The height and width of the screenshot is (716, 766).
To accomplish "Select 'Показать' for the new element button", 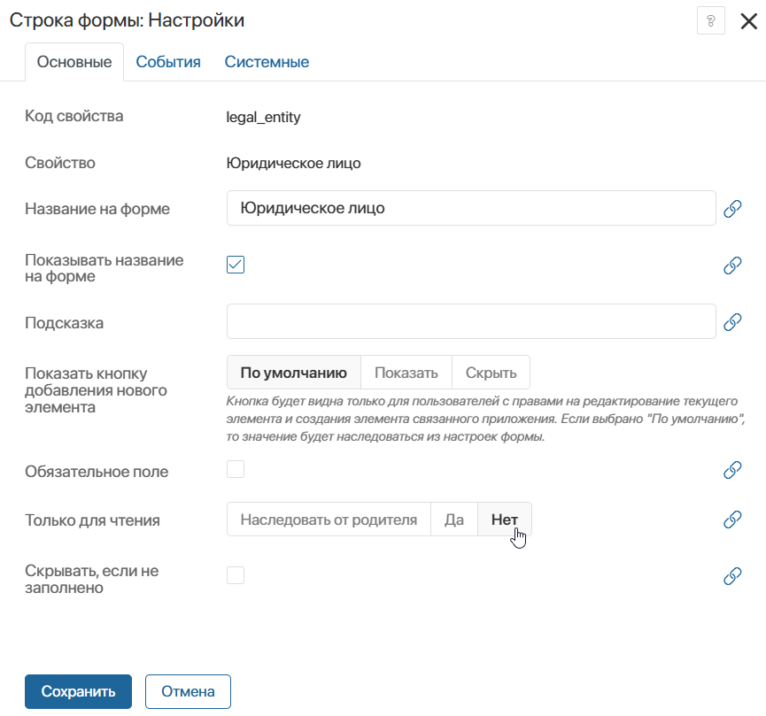I will click(x=406, y=372).
